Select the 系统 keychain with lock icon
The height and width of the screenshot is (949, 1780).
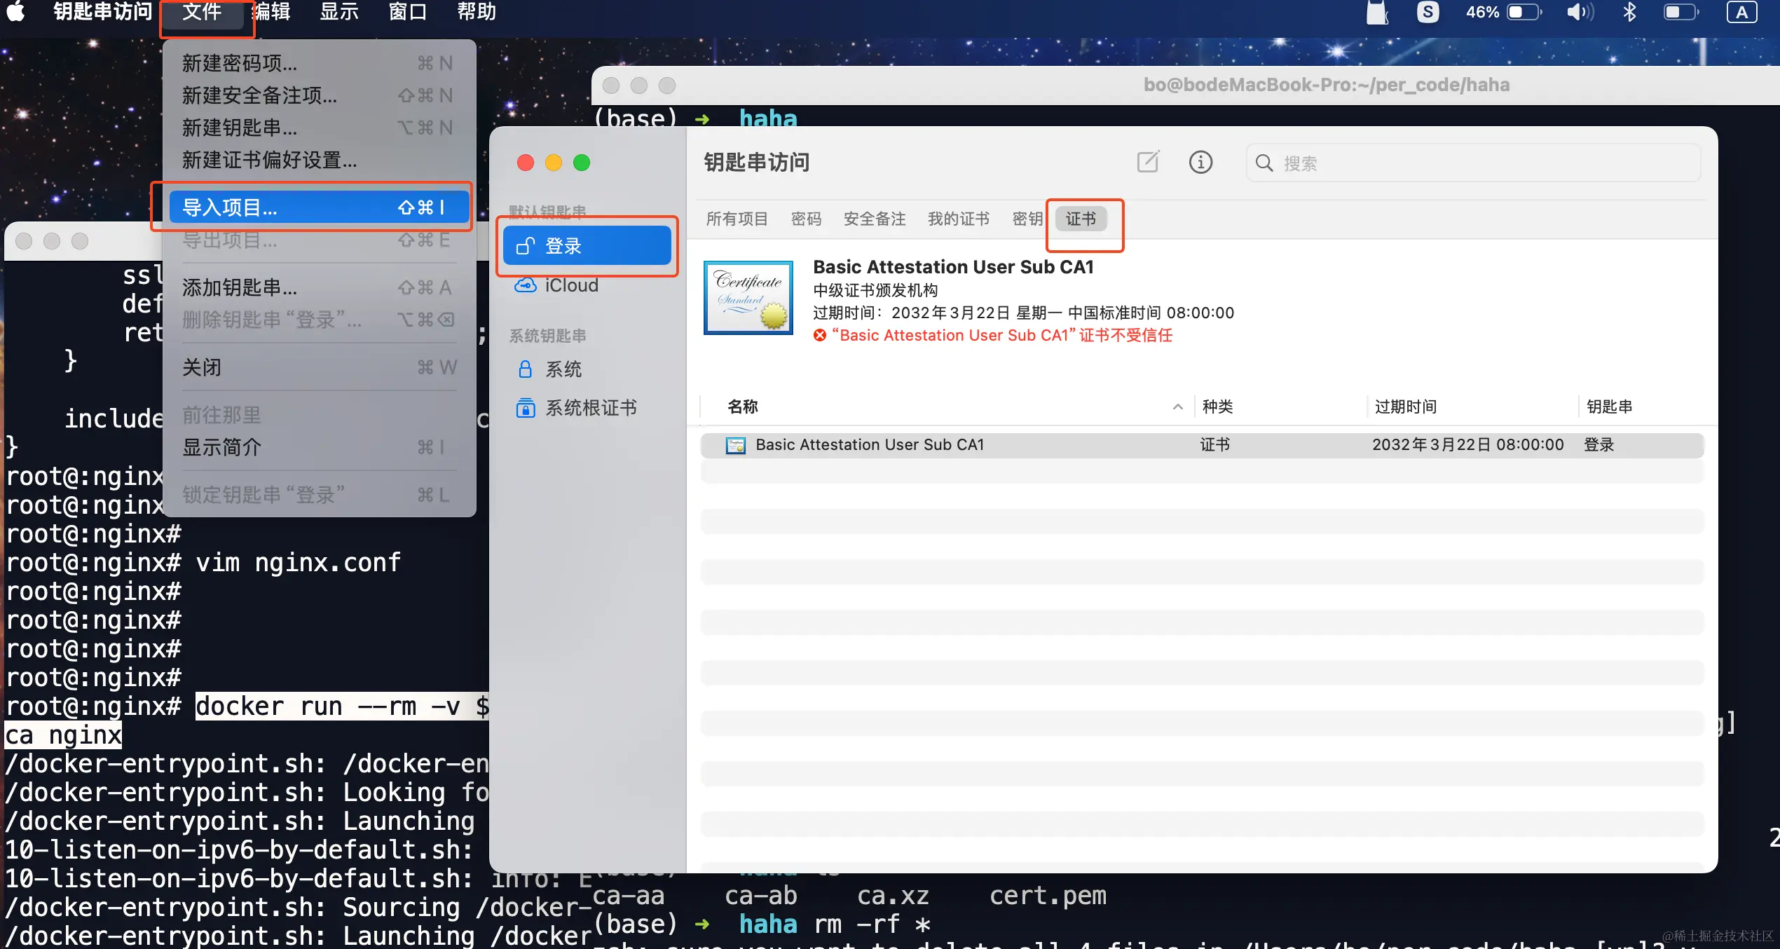[563, 369]
